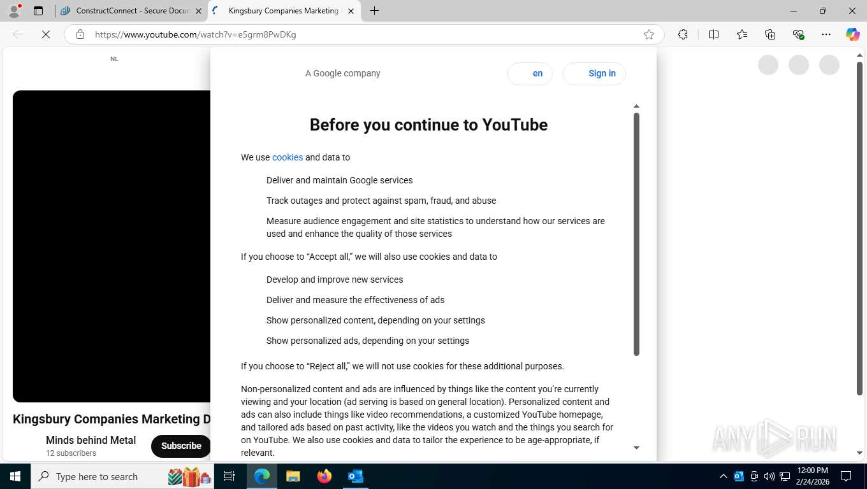Select the 12 subscribers text
Screen dimensions: 867x489
[x=71, y=453]
